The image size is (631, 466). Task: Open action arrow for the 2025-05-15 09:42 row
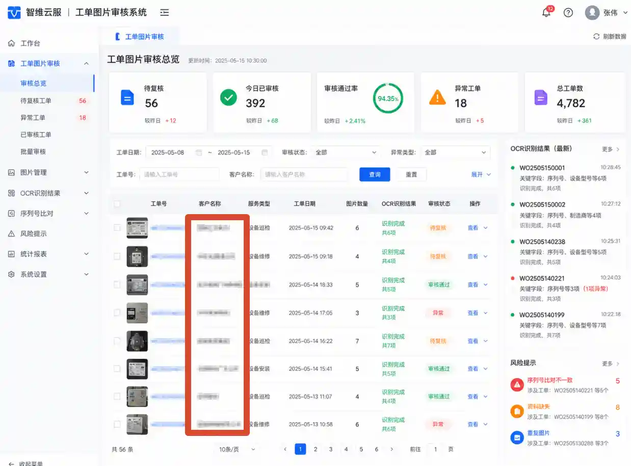(x=485, y=228)
